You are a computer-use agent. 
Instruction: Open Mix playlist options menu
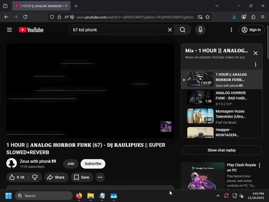click(255, 64)
